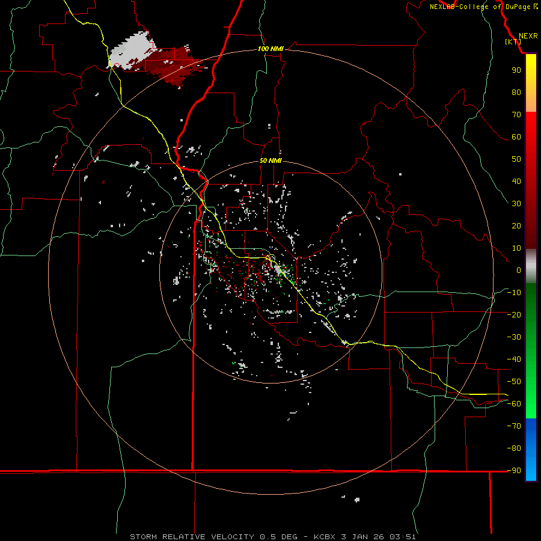Image resolution: width=541 pixels, height=541 pixels.
Task: Click the large gray radar echo blob
Action: pyautogui.click(x=133, y=50)
